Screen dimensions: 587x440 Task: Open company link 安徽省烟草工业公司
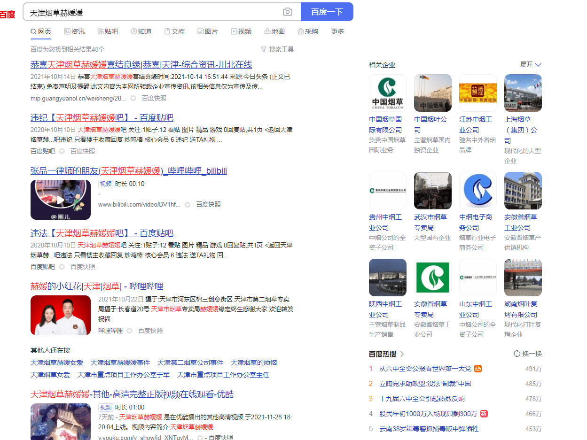coord(521,222)
